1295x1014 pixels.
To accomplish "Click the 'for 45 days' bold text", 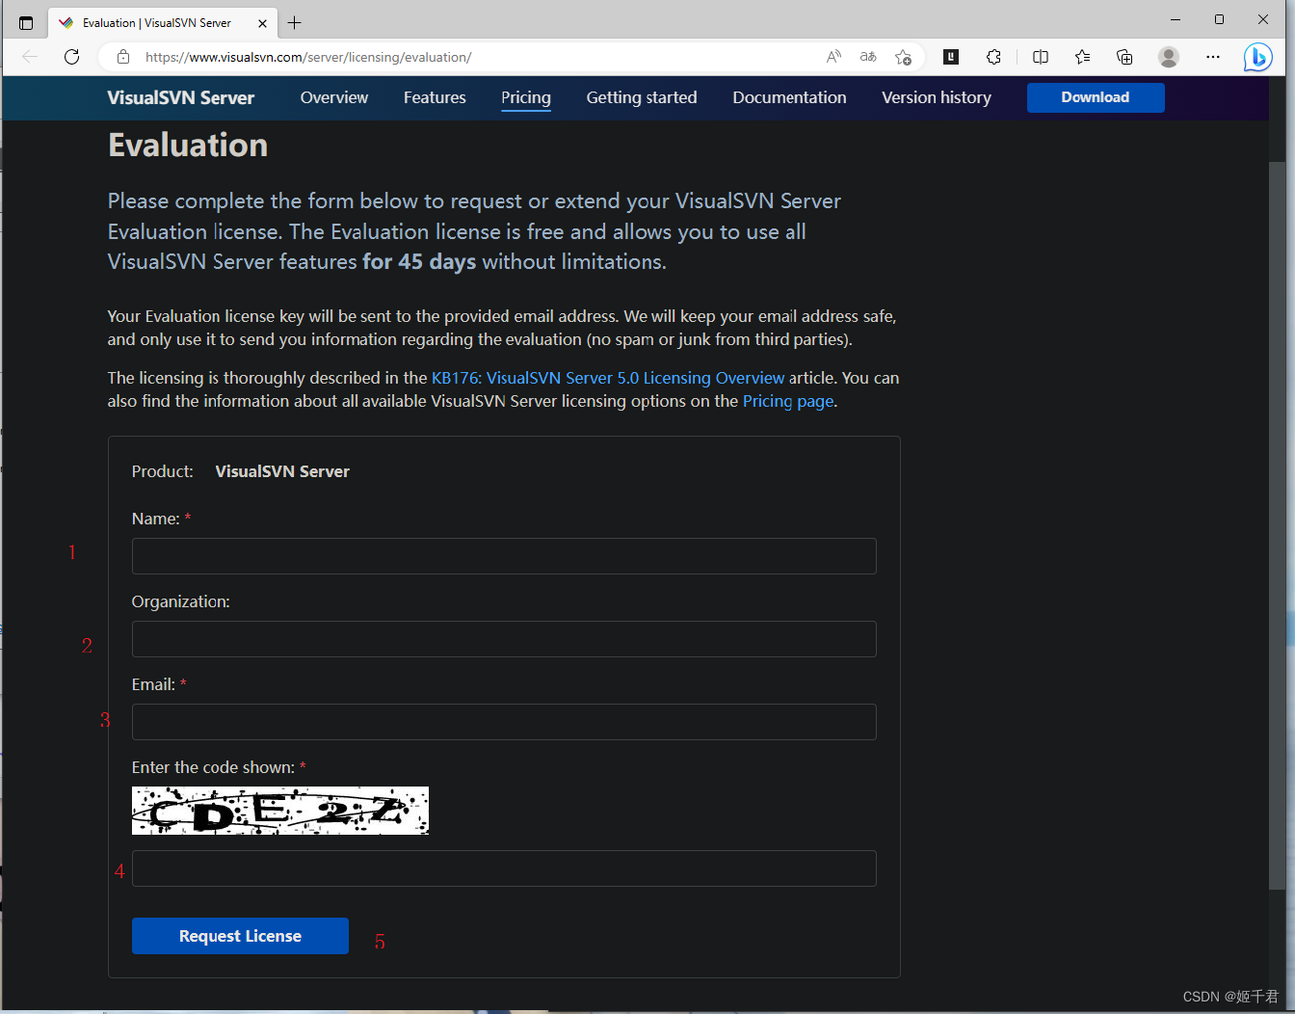I will (x=419, y=262).
